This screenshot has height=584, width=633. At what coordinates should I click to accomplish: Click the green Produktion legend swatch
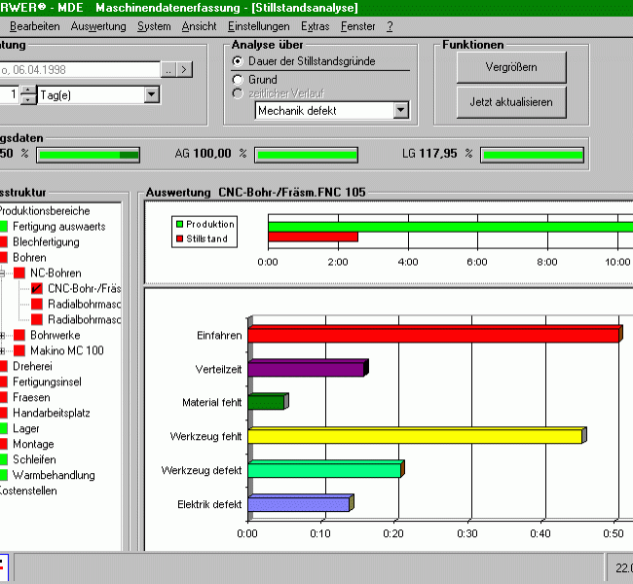click(179, 225)
